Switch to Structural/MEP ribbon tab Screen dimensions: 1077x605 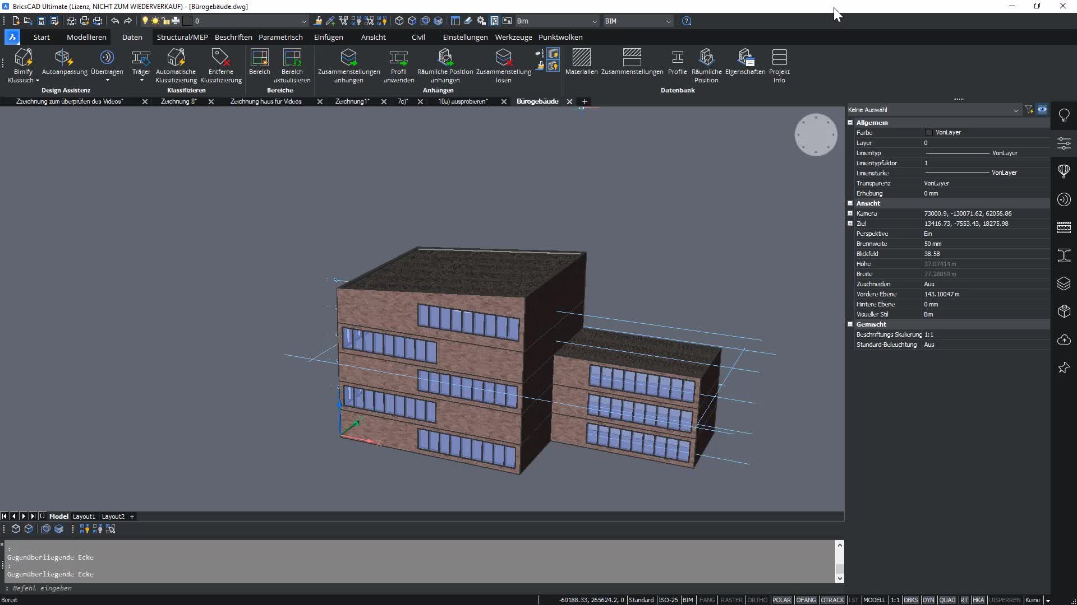tap(182, 37)
